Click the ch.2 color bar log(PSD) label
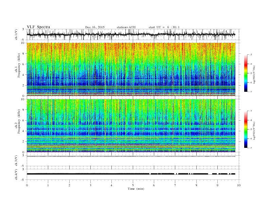The height and width of the screenshot is (208, 269). [x=254, y=131]
